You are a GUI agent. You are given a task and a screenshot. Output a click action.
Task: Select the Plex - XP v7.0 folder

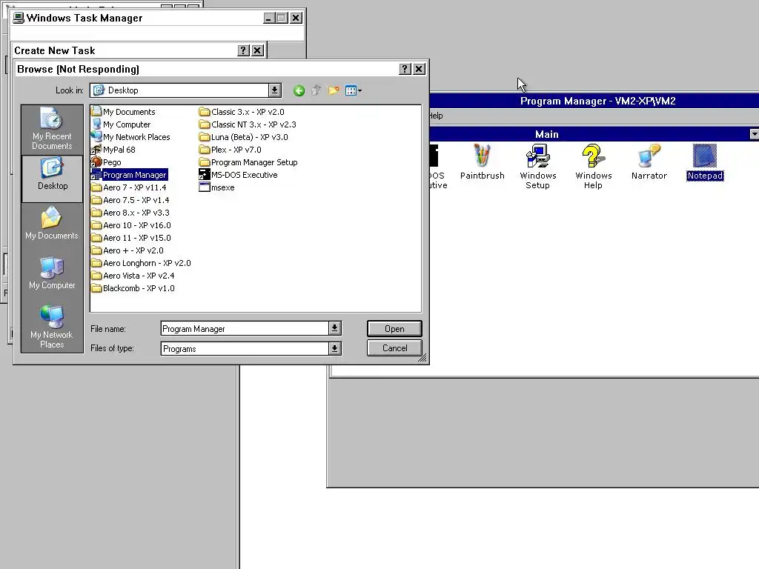(230, 150)
